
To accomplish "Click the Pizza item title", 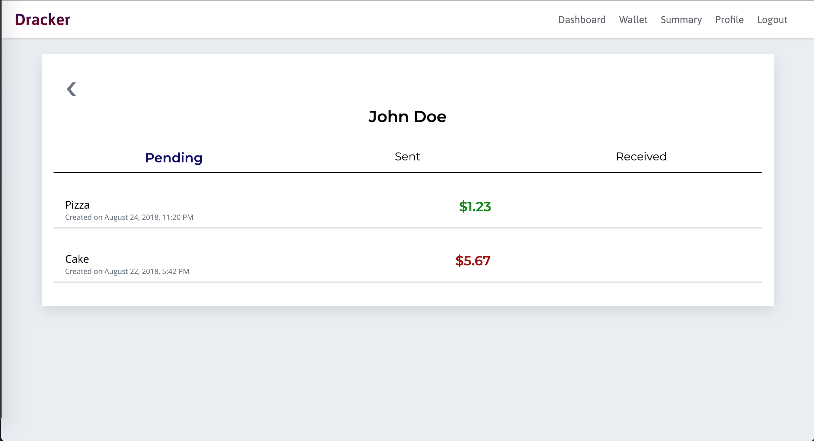I will point(77,205).
